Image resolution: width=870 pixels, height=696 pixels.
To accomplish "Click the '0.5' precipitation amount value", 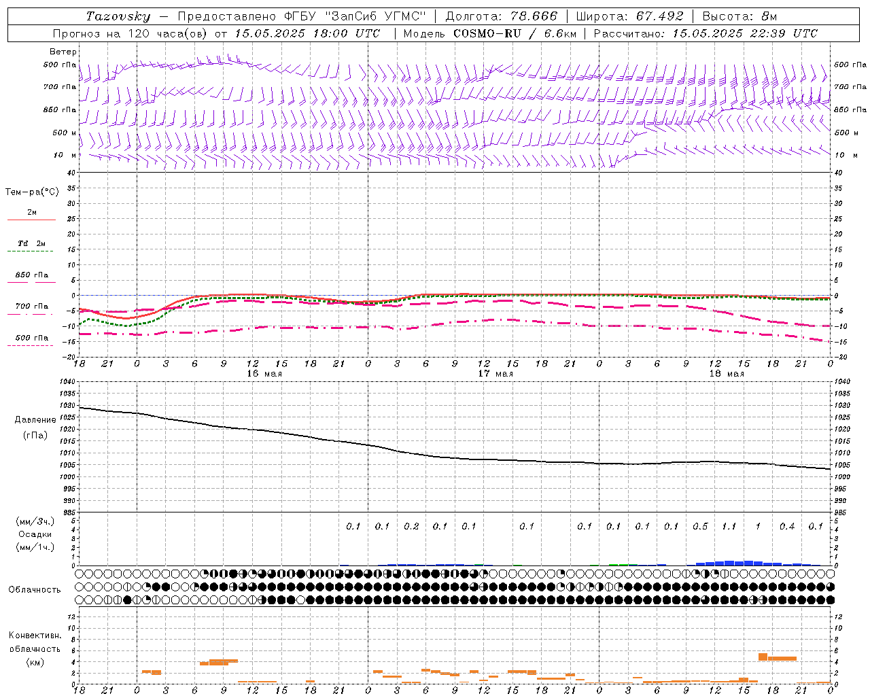I will click(700, 526).
